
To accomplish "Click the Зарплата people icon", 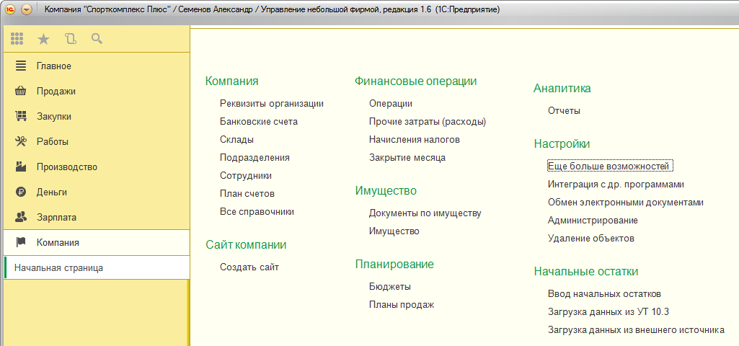I will coord(21,217).
